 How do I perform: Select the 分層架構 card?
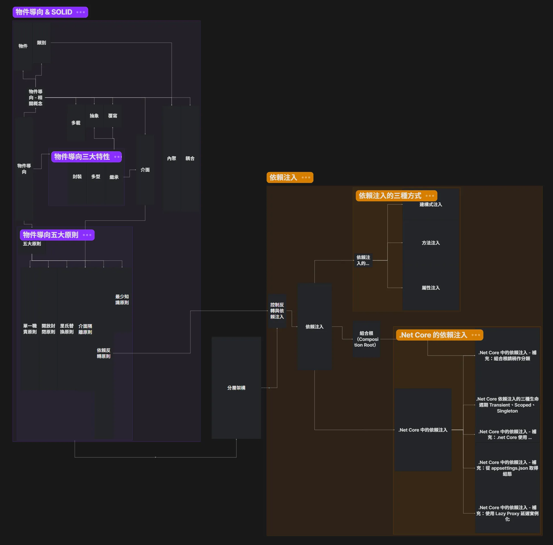236,387
